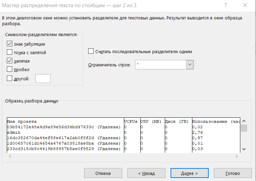Close the text to columns wizard

pos(245,5)
